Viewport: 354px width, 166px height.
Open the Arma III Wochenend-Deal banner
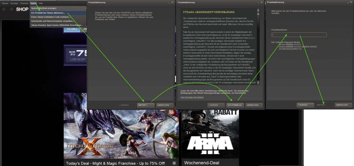[210, 134]
